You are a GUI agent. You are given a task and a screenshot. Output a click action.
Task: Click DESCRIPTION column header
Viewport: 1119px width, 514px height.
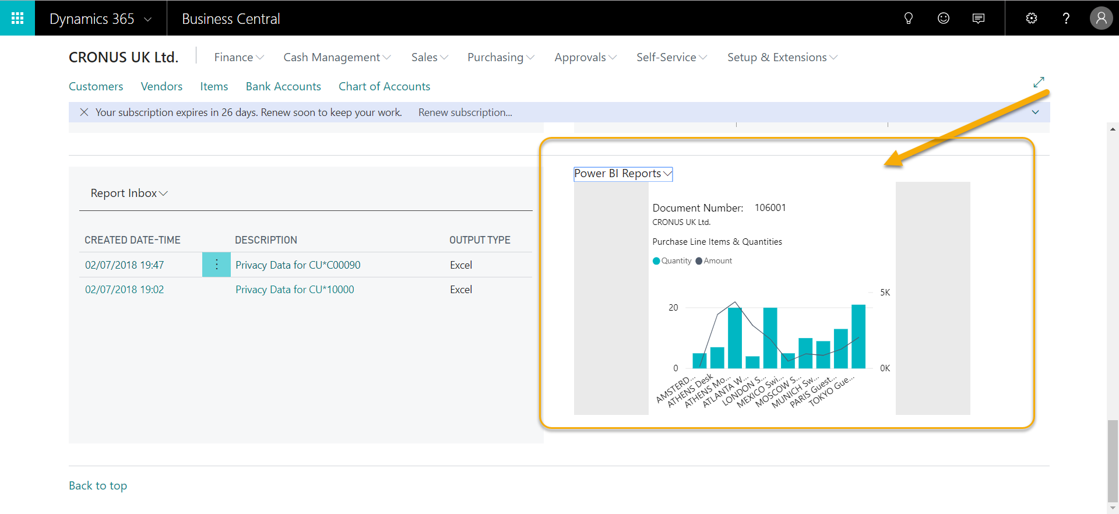pyautogui.click(x=266, y=240)
